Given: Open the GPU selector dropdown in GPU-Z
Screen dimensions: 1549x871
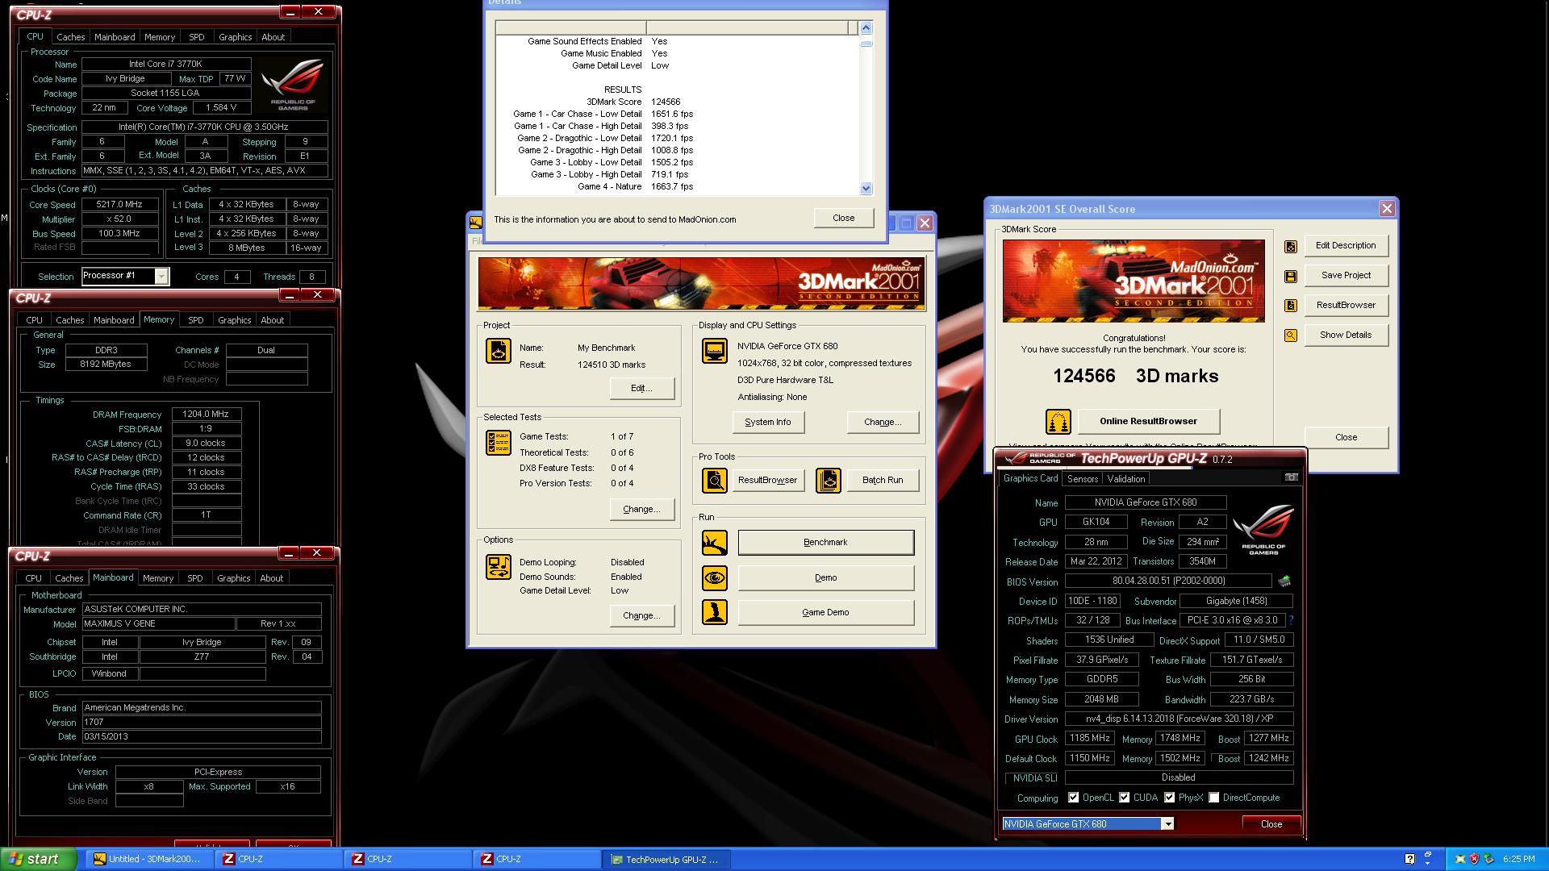Looking at the screenshot, I should coord(1167,824).
